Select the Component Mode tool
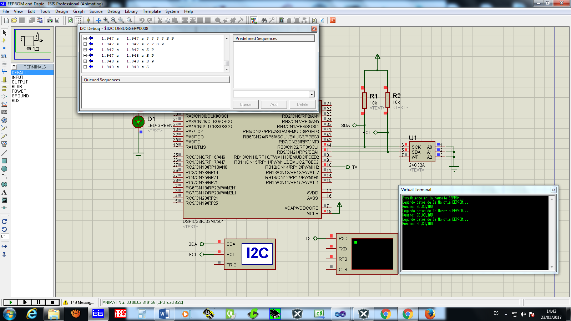Viewport: 571px width, 321px height. [x=4, y=40]
